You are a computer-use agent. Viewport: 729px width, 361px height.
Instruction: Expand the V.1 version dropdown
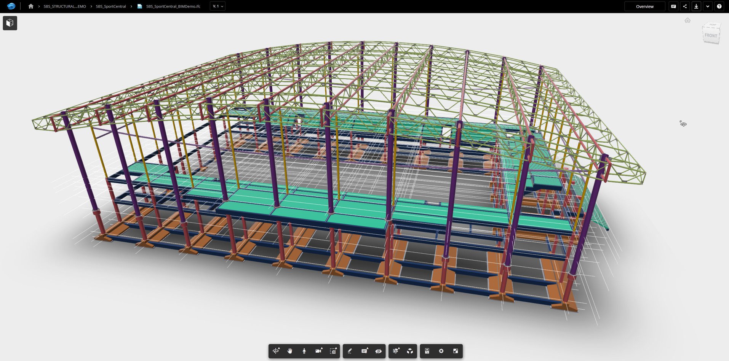[217, 6]
